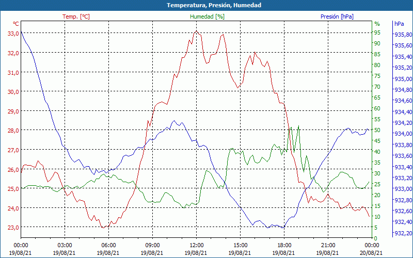
Task: Click the 45 humidity axis value
Action: [377, 141]
